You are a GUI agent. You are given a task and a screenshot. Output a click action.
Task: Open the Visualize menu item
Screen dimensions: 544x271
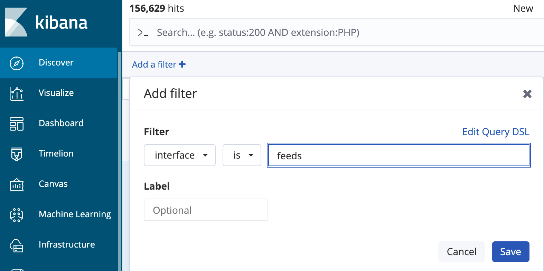click(x=56, y=93)
